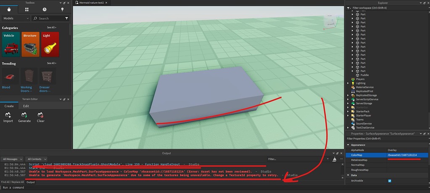Expand the ServerScriptService node
This screenshot has width=430, height=193.
click(x=348, y=99)
